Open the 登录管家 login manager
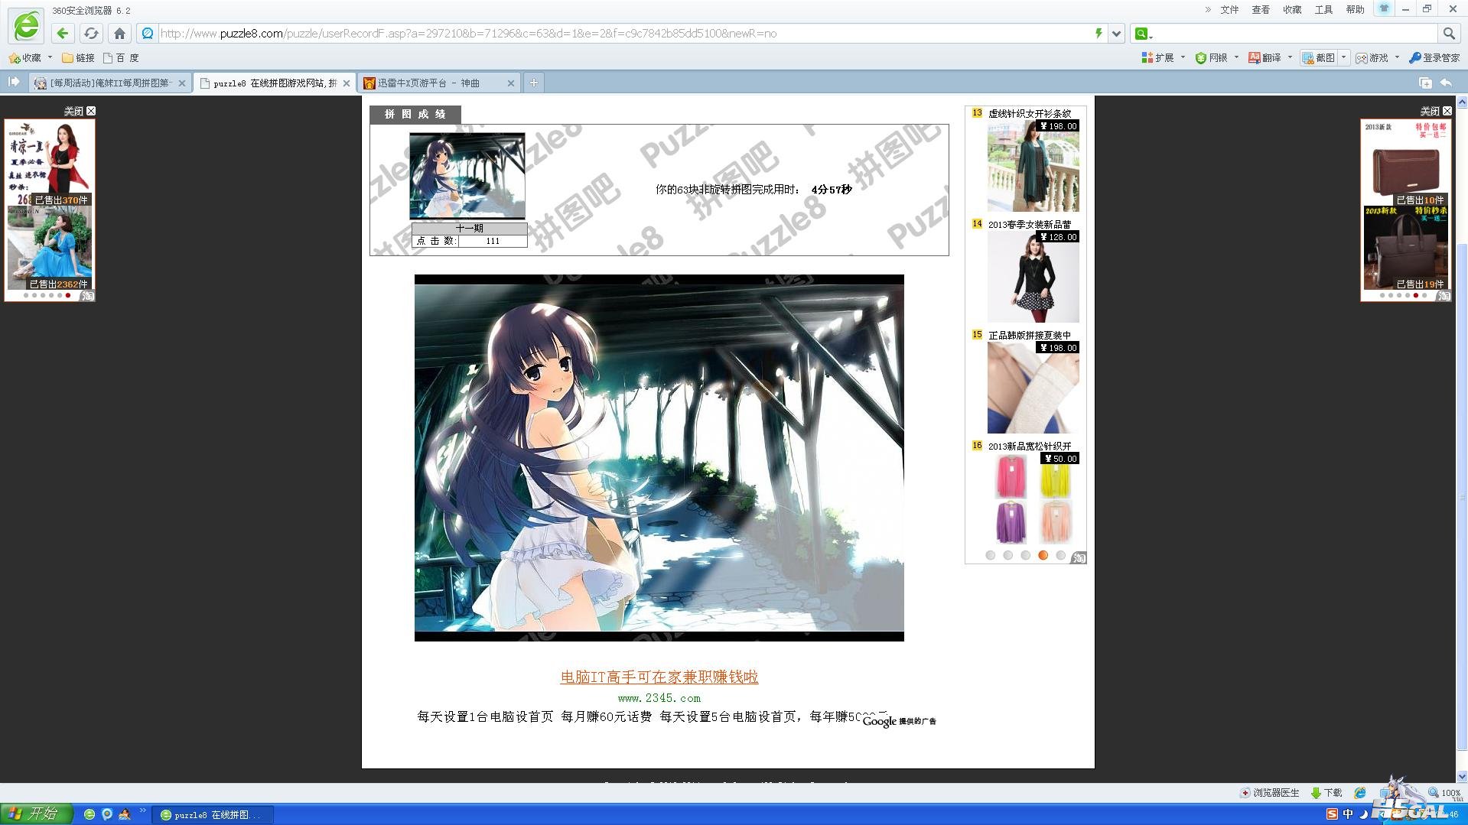This screenshot has width=1468, height=825. point(1434,58)
